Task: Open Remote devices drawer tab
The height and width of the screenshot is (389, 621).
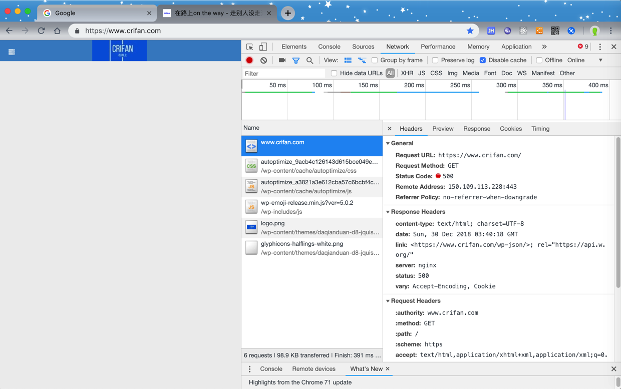Action: tap(314, 369)
